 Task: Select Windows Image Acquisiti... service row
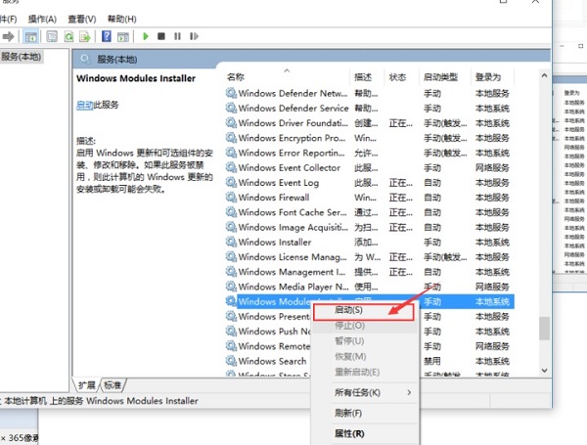click(370, 227)
